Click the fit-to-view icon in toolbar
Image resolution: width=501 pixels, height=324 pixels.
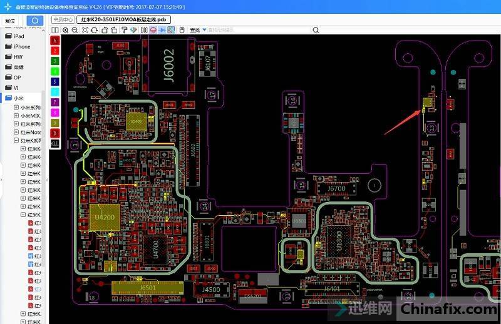85,30
